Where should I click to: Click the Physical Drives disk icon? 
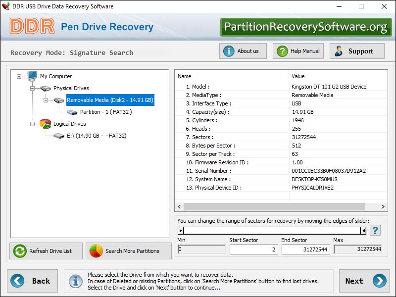coord(46,88)
